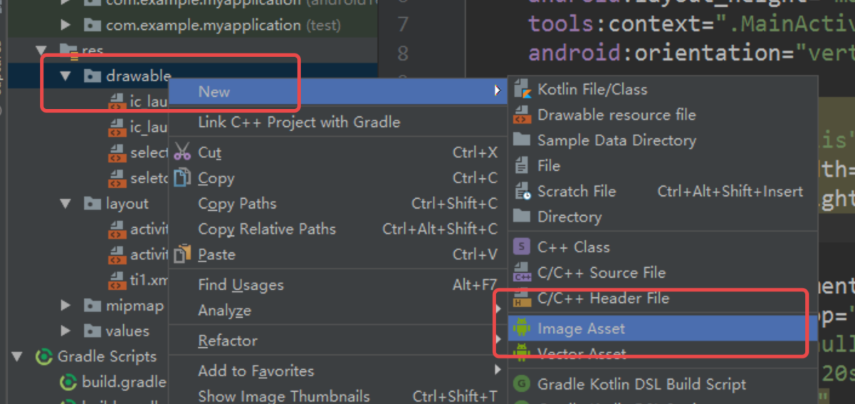The height and width of the screenshot is (404, 855).
Task: Expand the mipmap folder
Action: coord(66,306)
